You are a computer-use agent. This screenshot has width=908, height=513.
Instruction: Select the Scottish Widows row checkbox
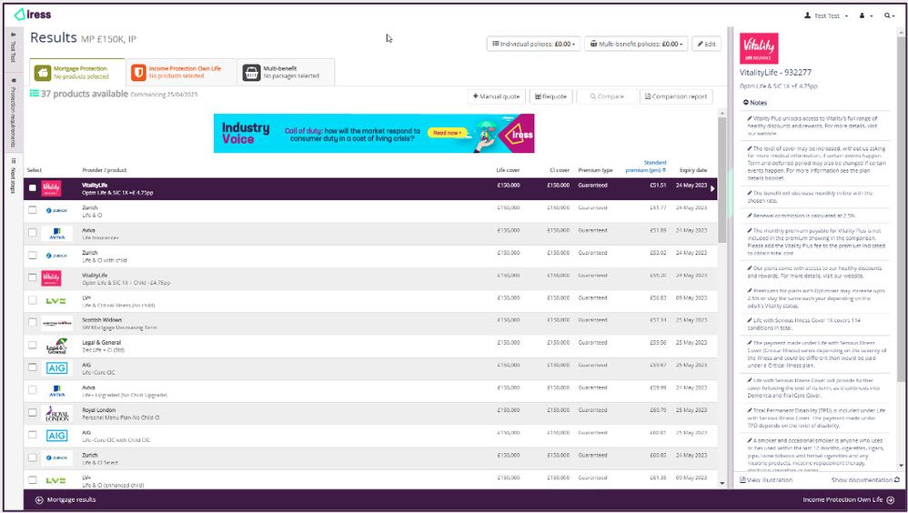point(33,323)
